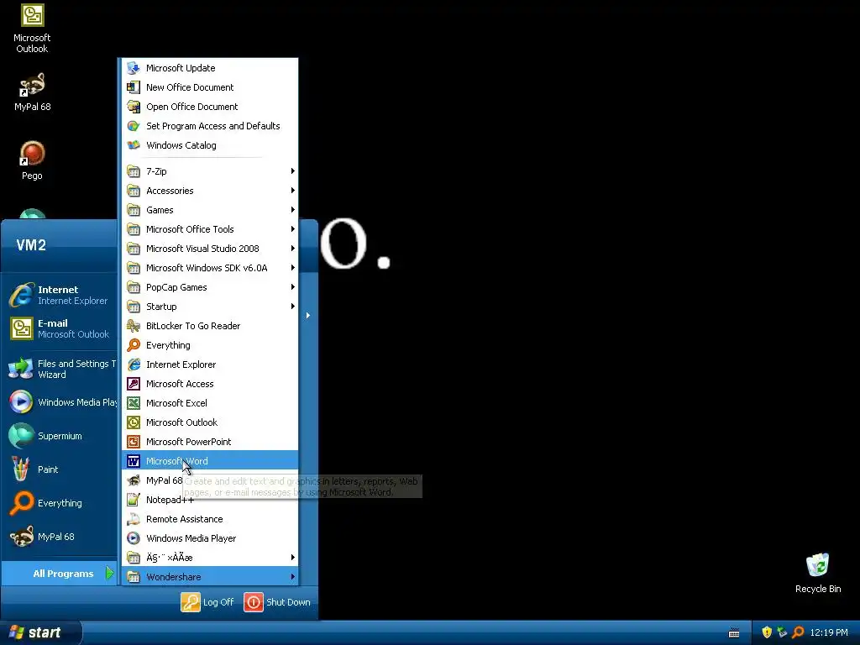This screenshot has height=645, width=860.
Task: Click Everything search icon in system tray
Action: pos(798,632)
